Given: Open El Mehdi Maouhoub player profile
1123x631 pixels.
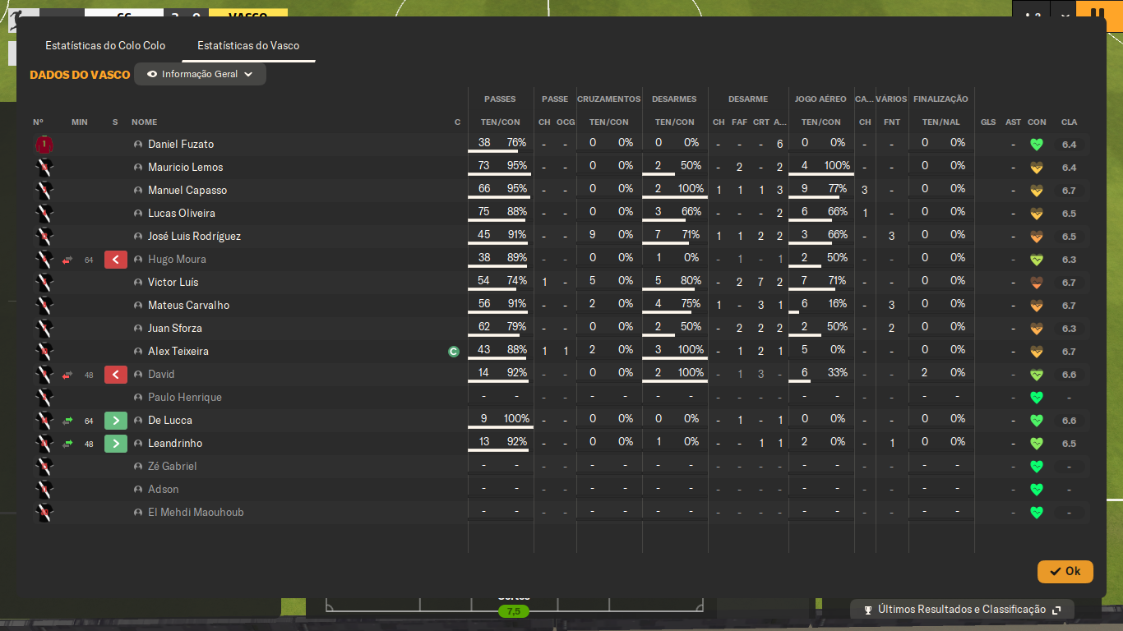Looking at the screenshot, I should [196, 513].
